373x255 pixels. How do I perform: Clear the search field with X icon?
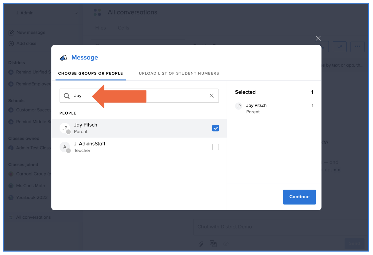click(212, 96)
